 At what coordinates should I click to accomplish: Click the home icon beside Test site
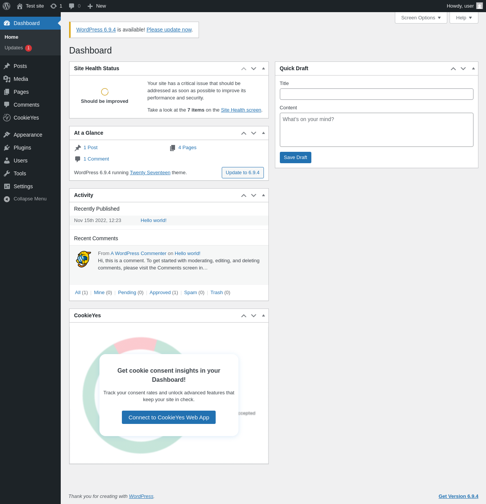tap(20, 6)
